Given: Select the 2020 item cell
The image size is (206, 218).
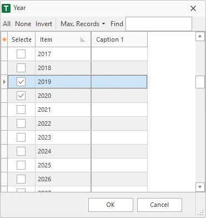Looking at the screenshot, I should [63, 96].
